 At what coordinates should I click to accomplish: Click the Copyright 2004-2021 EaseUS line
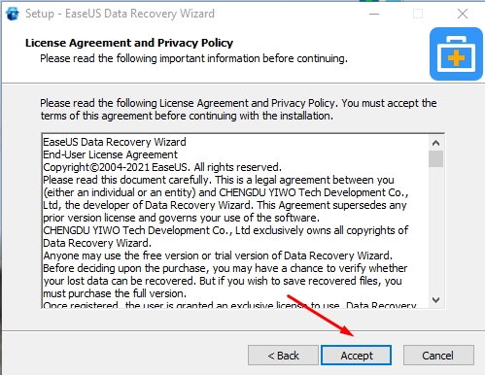pos(162,167)
